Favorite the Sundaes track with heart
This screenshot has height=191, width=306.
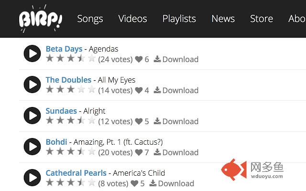pyautogui.click(x=139, y=122)
